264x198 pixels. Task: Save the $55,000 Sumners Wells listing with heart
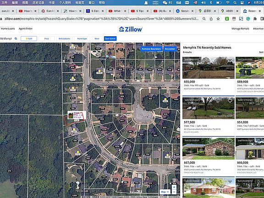[230, 60]
